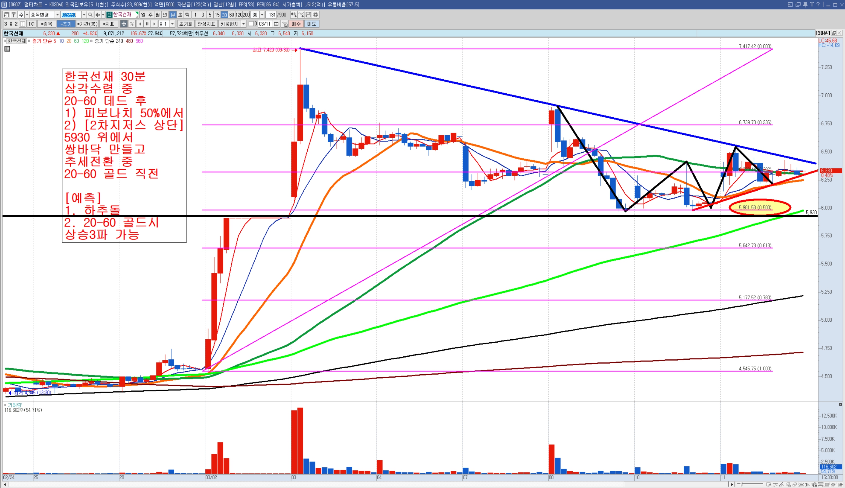Click the speaker sound icon in toolbar
Image resolution: width=845 pixels, height=488 pixels.
pos(98,15)
